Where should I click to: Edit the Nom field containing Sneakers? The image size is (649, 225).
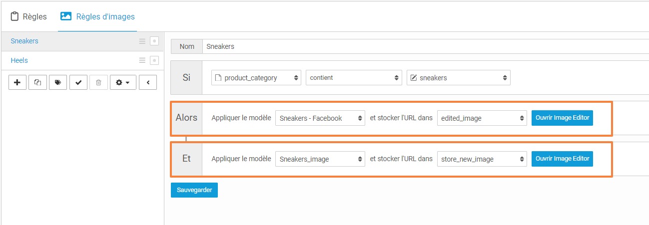426,46
